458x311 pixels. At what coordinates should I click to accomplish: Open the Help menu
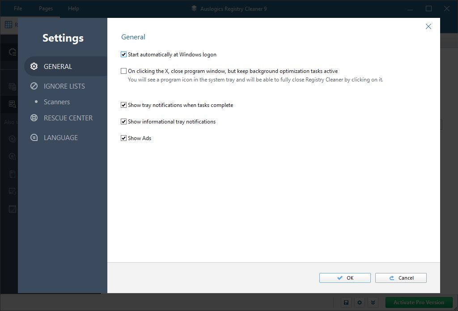(x=73, y=9)
